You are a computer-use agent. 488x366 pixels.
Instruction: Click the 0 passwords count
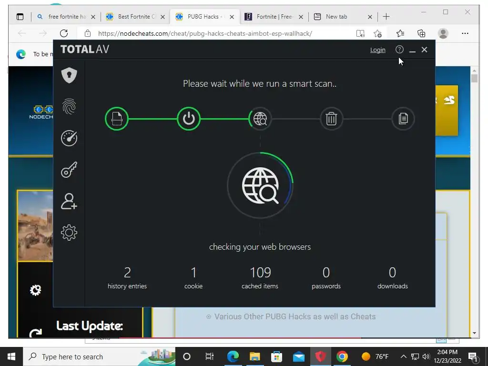(x=326, y=272)
